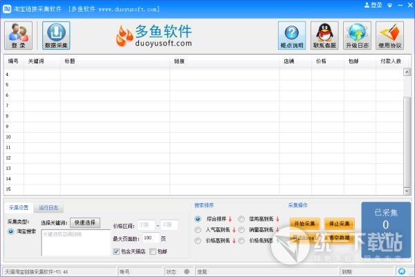This screenshot has height=277, width=415.
Task: Click the 价格区间 lower limit field
Action: pyautogui.click(x=146, y=225)
